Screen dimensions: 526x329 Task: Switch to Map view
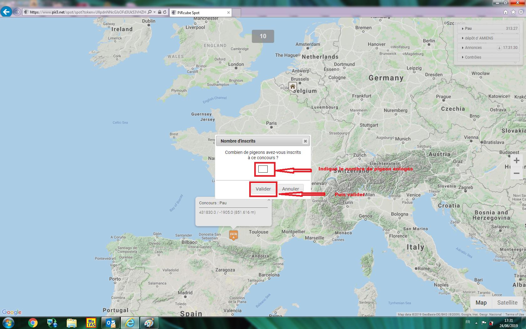(481, 303)
